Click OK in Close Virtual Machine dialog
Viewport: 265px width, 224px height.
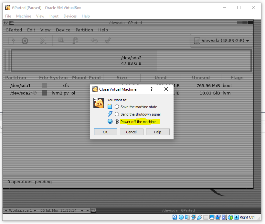click(105, 132)
